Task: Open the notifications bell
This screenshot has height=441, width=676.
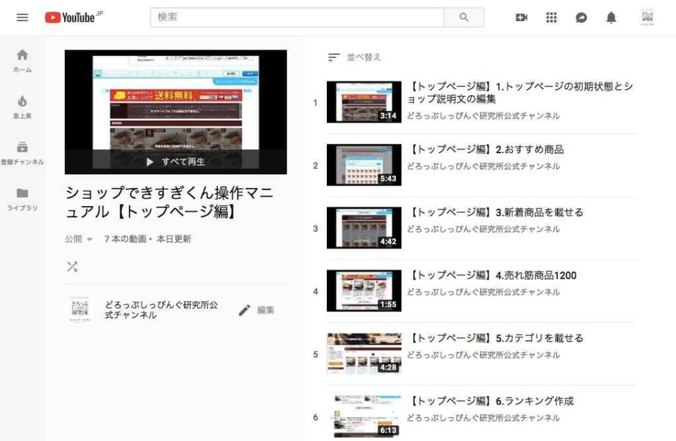Action: click(611, 17)
